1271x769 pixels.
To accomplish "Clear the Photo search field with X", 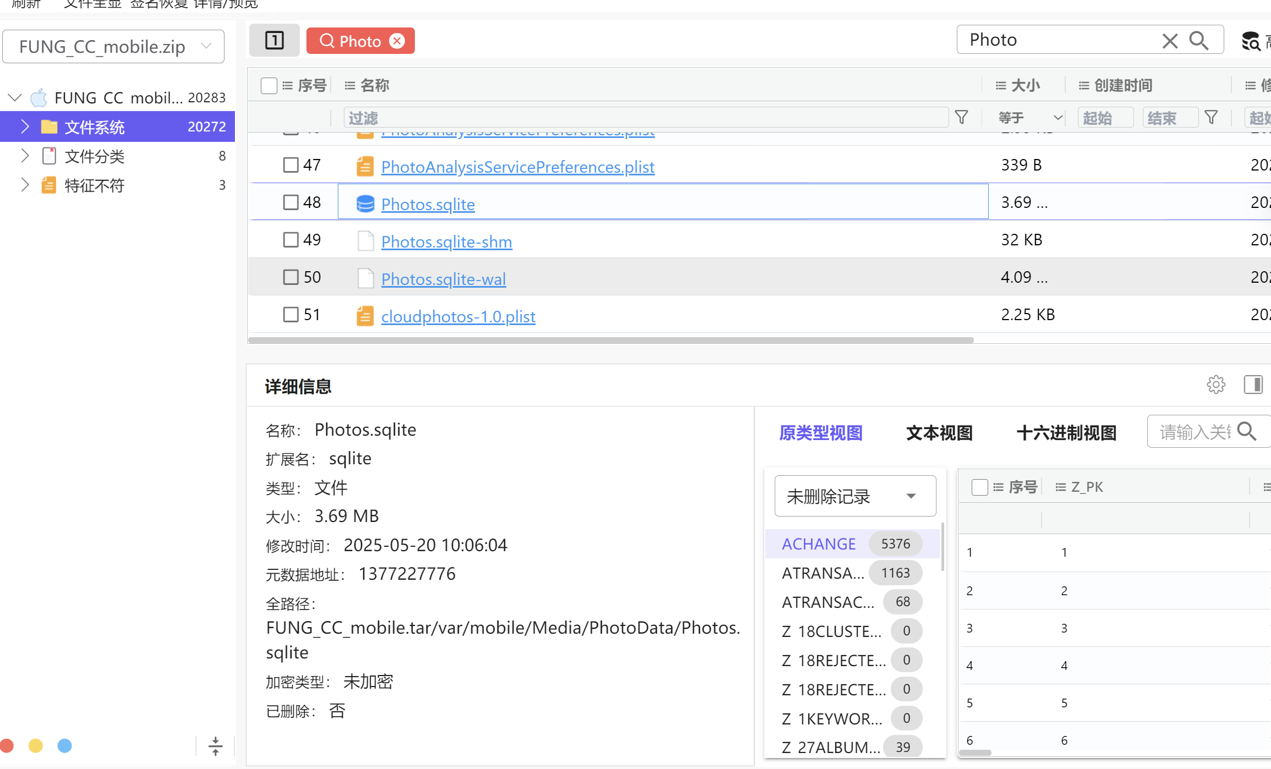I will (1170, 40).
